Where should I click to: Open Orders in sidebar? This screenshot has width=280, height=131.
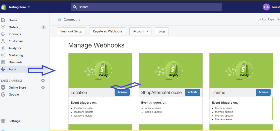point(13,27)
